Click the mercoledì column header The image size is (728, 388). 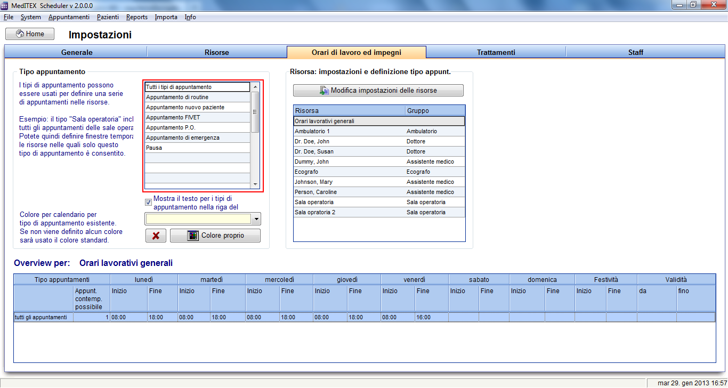click(279, 279)
